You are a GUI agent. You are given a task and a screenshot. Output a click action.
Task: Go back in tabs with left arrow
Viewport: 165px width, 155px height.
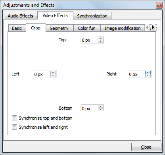coord(147,27)
